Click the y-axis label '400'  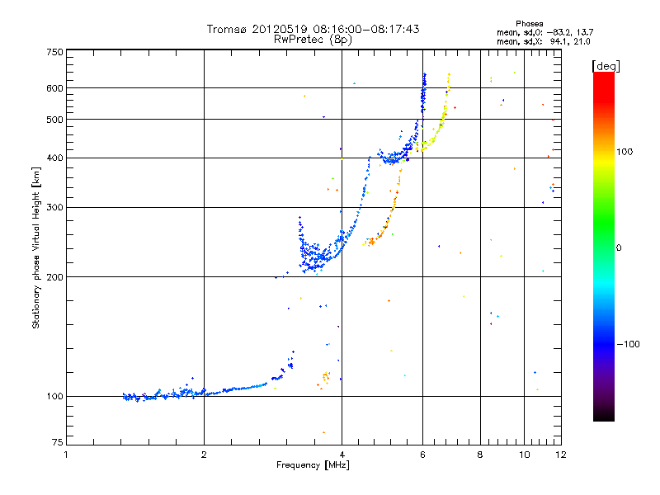[54, 158]
